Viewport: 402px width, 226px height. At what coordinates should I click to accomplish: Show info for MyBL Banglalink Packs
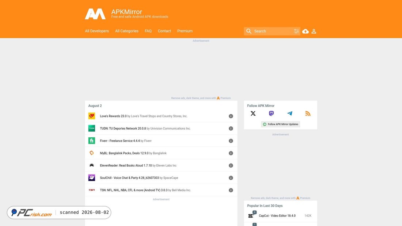pyautogui.click(x=231, y=153)
